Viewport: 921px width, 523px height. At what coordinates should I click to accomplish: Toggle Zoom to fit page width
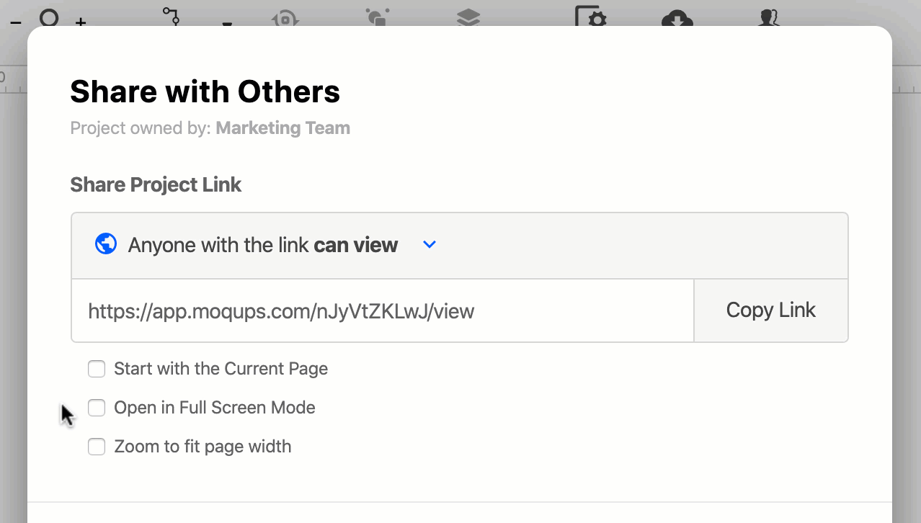click(x=96, y=446)
